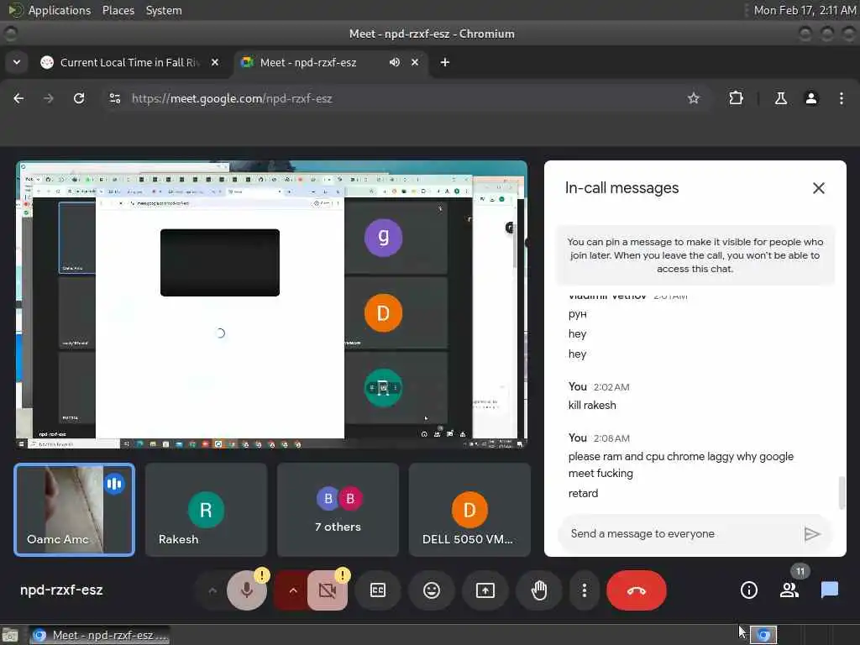Open the extensions puzzle icon
860x645 pixels.
click(736, 99)
